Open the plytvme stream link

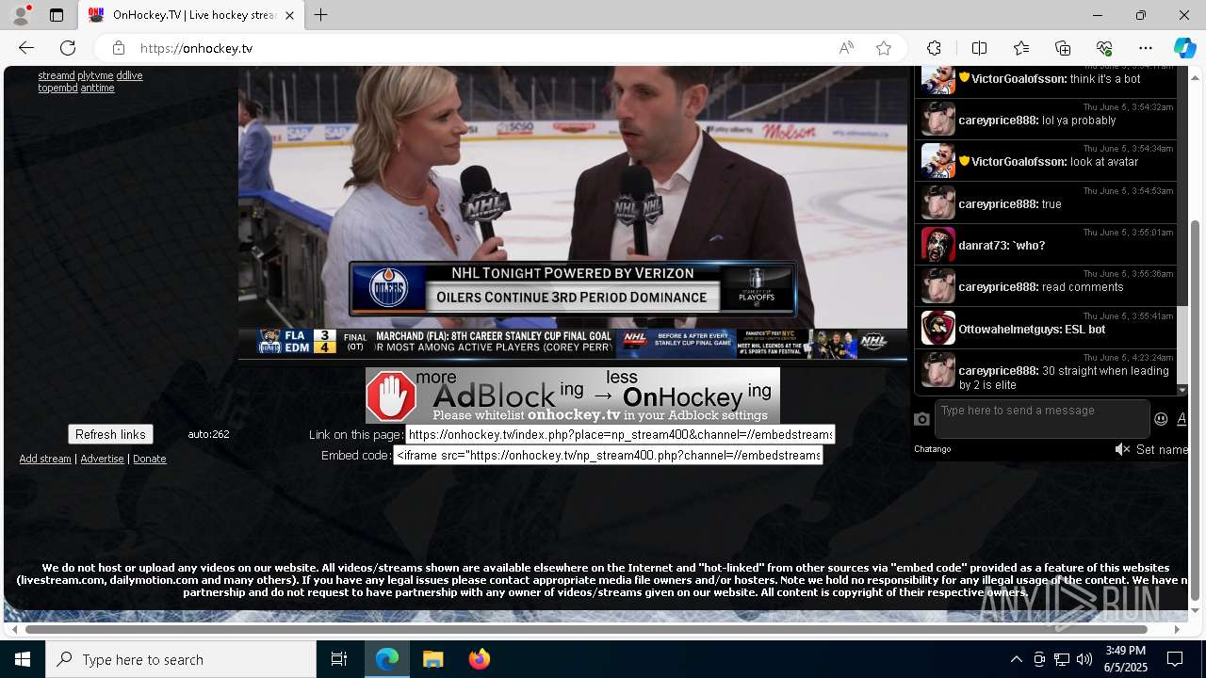(95, 75)
